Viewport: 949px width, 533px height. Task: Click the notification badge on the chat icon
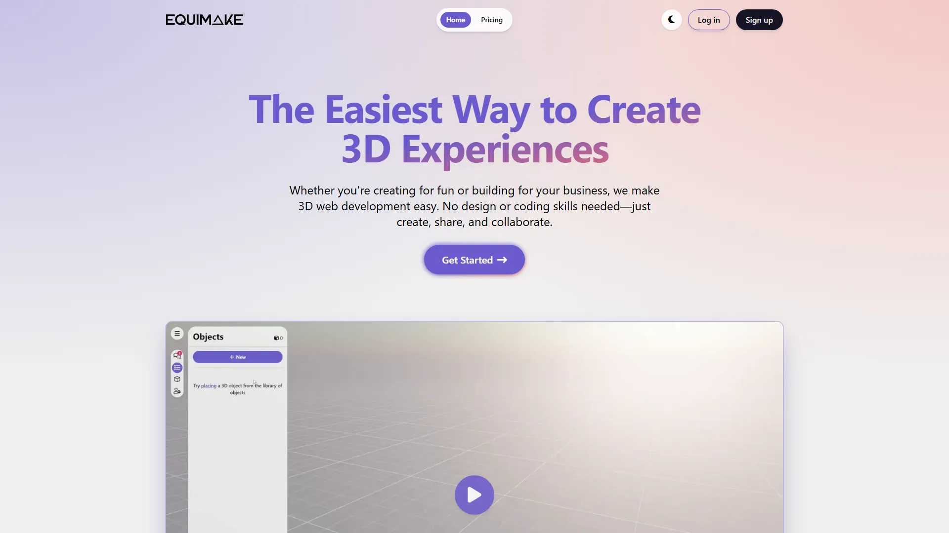(x=180, y=352)
